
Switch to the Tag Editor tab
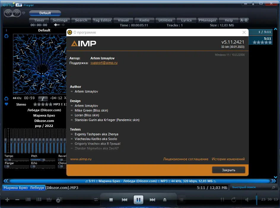pos(102,20)
